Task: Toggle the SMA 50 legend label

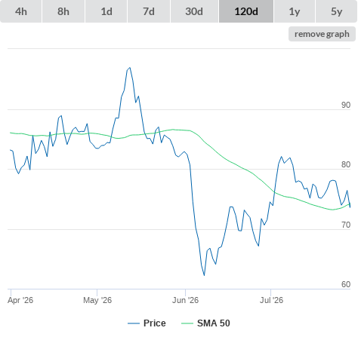Action: coord(214,323)
